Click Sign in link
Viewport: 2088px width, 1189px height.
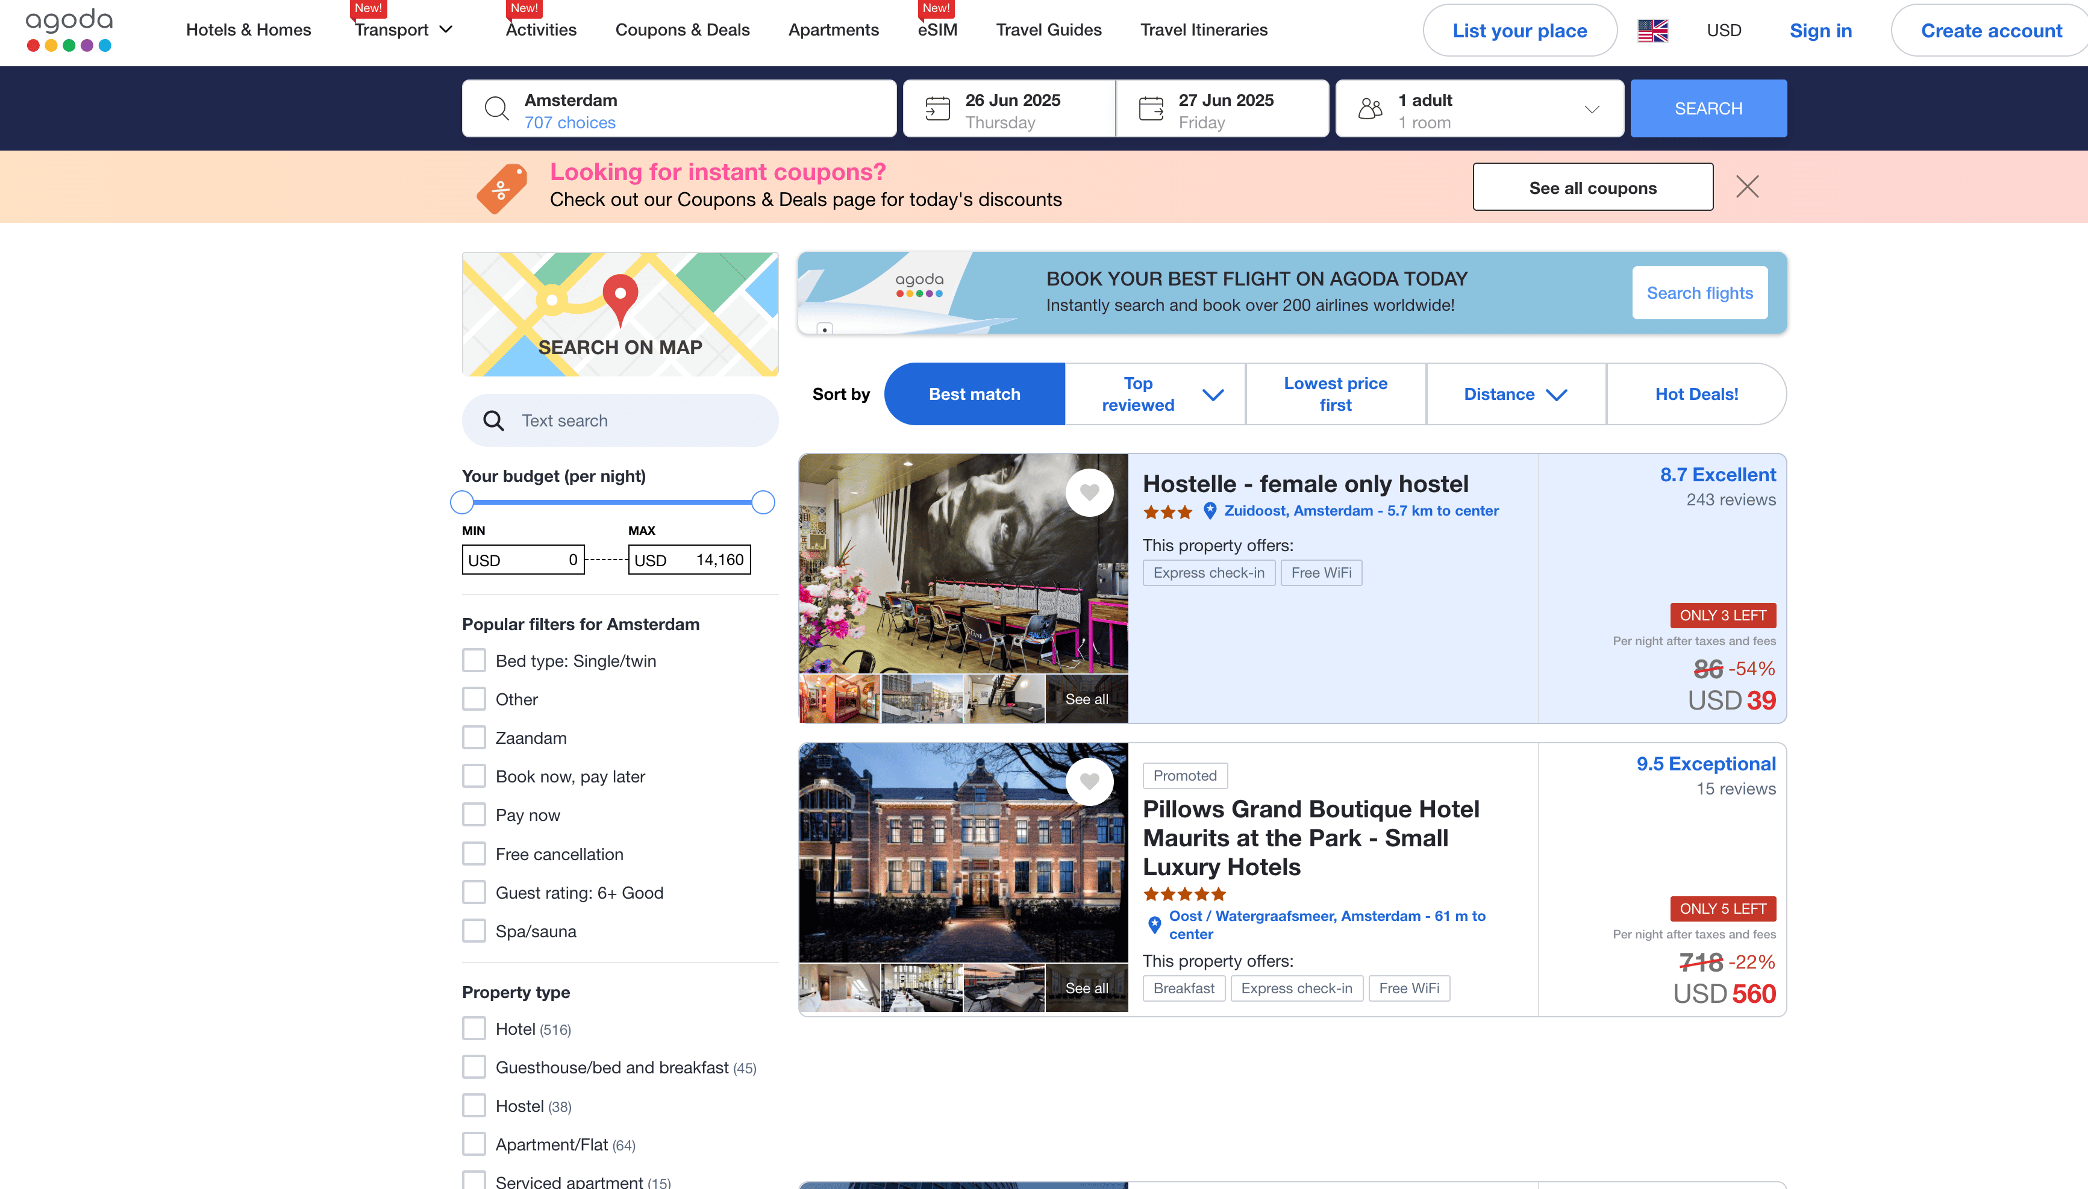click(x=1820, y=30)
